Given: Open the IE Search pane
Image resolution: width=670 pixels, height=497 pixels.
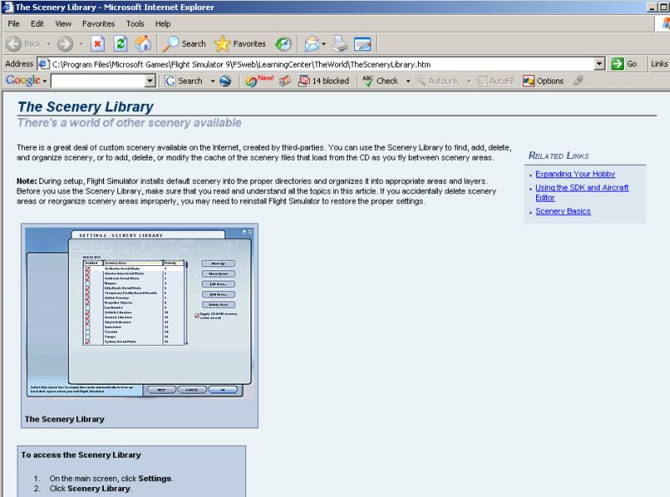Looking at the screenshot, I should 184,44.
